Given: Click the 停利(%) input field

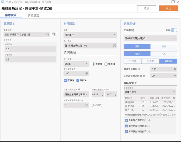Looking at the screenshot, I should 30,49.
